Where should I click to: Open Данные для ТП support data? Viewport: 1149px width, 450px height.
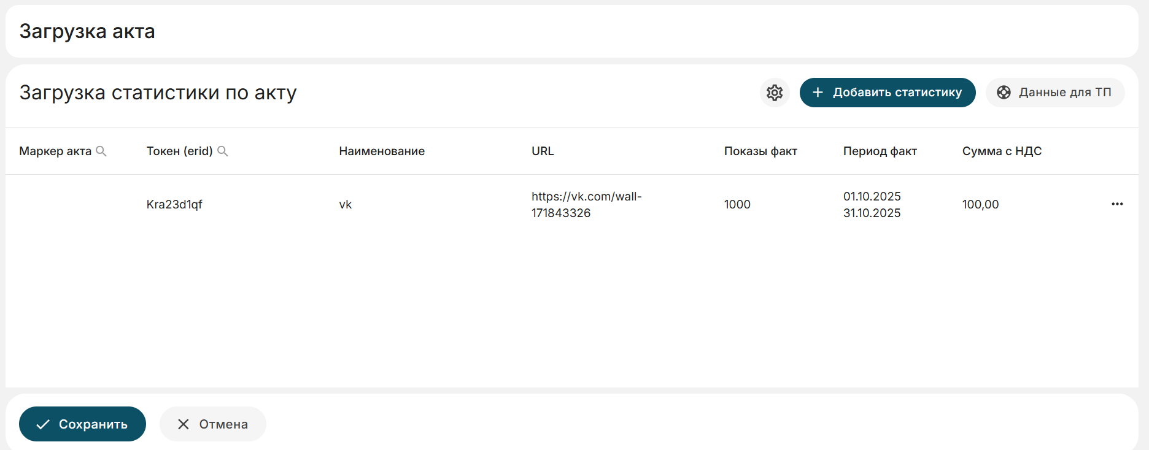[x=1055, y=93]
